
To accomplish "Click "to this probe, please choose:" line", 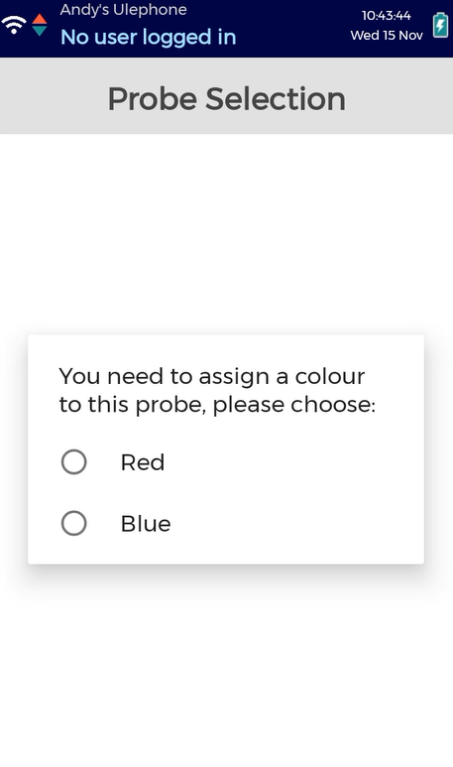I will coord(217,405).
